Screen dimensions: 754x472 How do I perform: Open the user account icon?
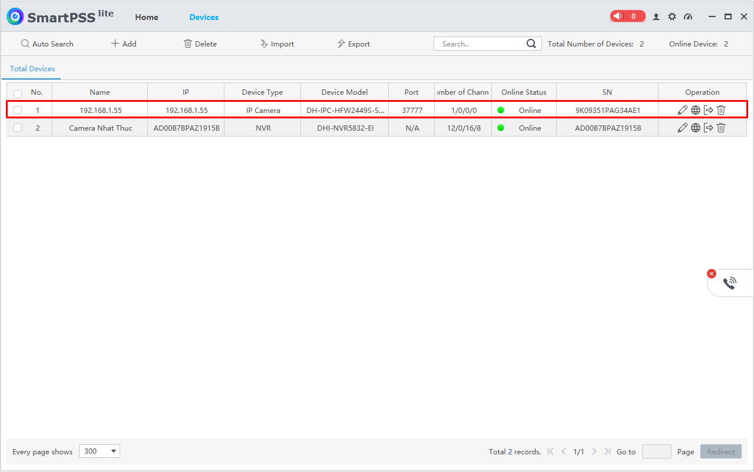(656, 16)
